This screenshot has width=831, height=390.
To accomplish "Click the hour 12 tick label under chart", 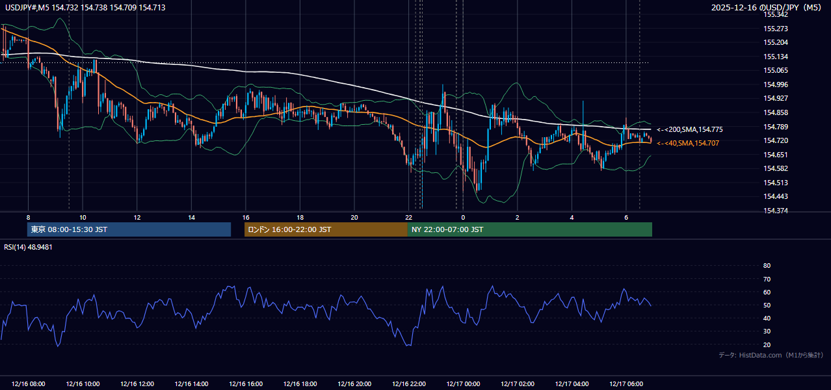I will point(137,217).
